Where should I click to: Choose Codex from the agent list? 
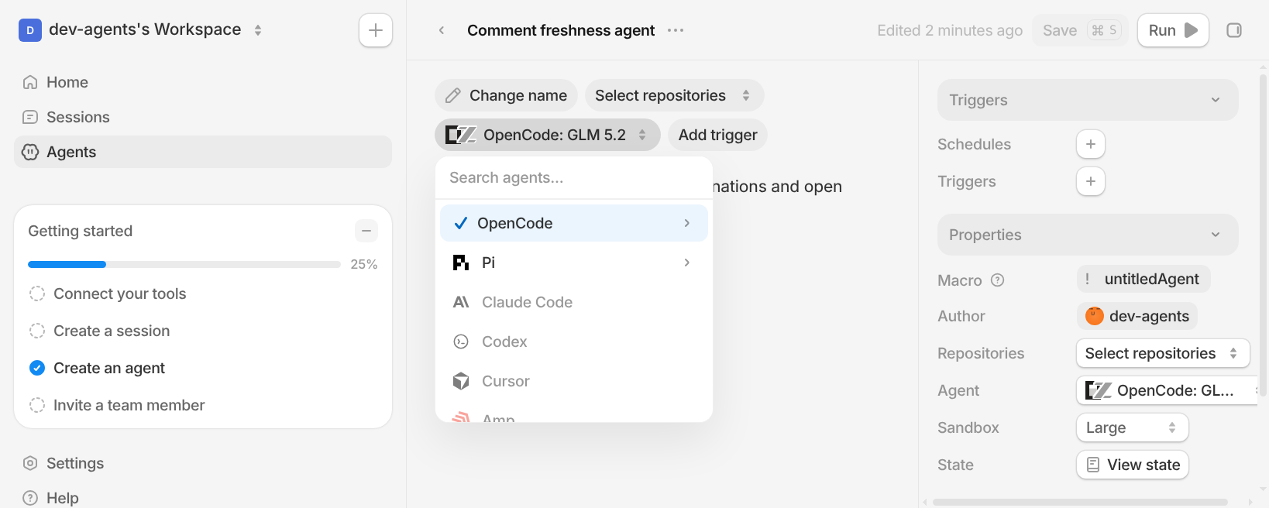pyautogui.click(x=574, y=342)
